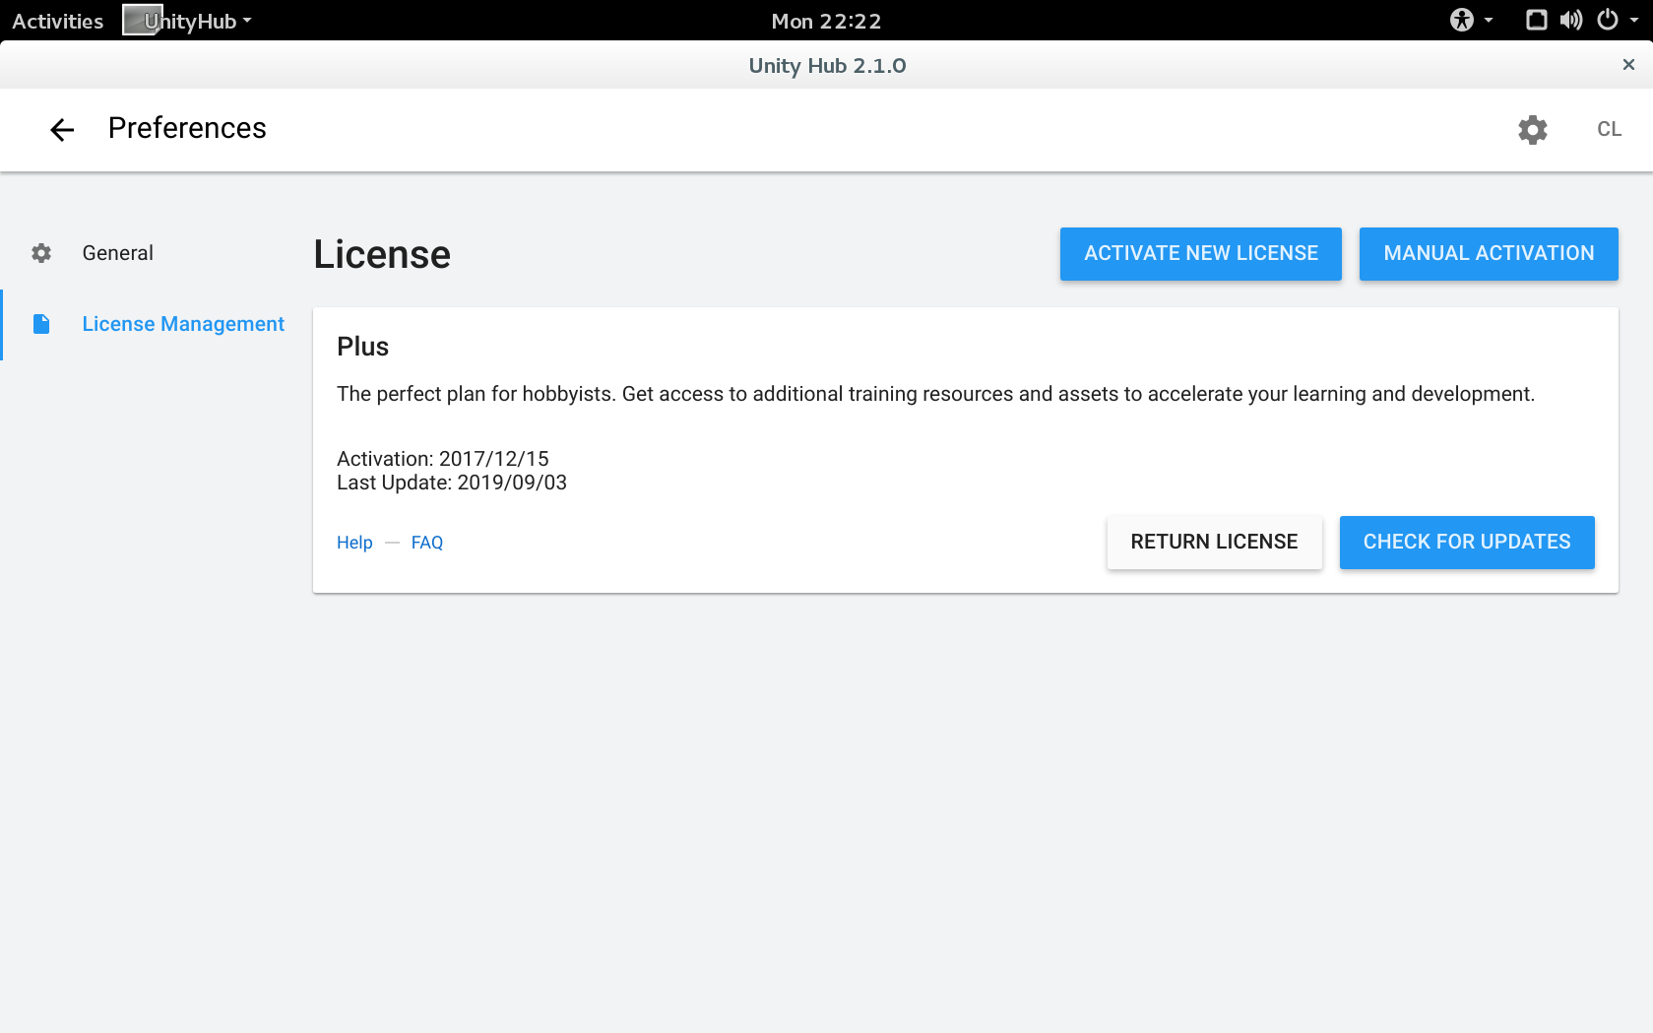The image size is (1653, 1033).
Task: Open Activities overview
Action: click(x=58, y=21)
